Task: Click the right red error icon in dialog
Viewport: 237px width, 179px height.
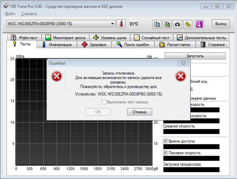Action: 180,76
